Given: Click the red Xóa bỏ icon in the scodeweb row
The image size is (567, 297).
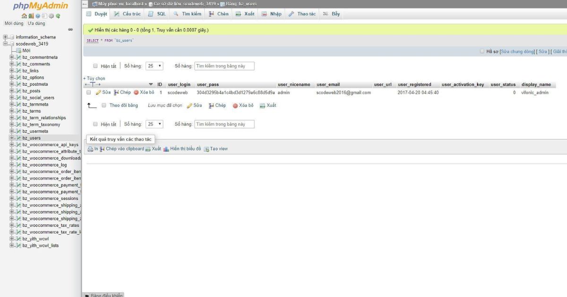Looking at the screenshot, I should [136, 93].
